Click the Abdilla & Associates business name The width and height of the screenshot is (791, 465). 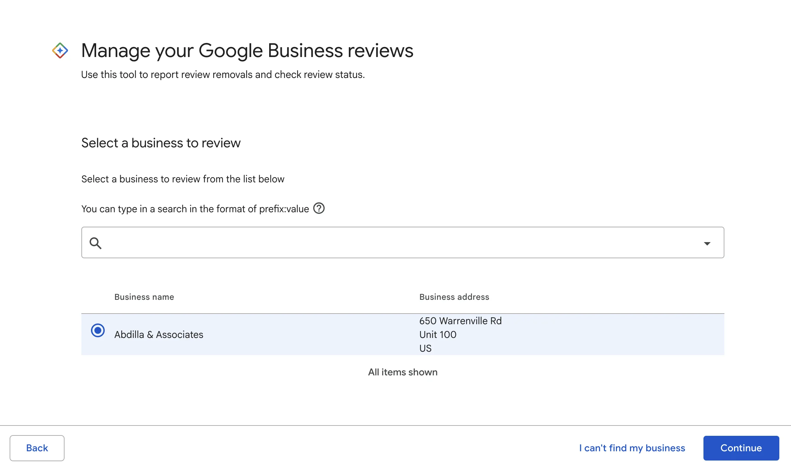[x=158, y=334]
